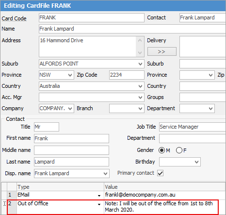This screenshot has width=226, height=215.
Task: Open the EMail type dropdown arrow
Action: click(x=99, y=196)
